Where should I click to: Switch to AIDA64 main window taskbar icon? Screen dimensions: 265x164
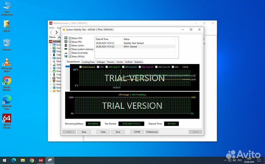[41, 160]
